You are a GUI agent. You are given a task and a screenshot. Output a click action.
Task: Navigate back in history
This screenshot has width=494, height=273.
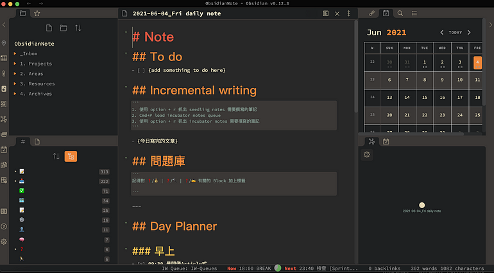coord(29,3)
